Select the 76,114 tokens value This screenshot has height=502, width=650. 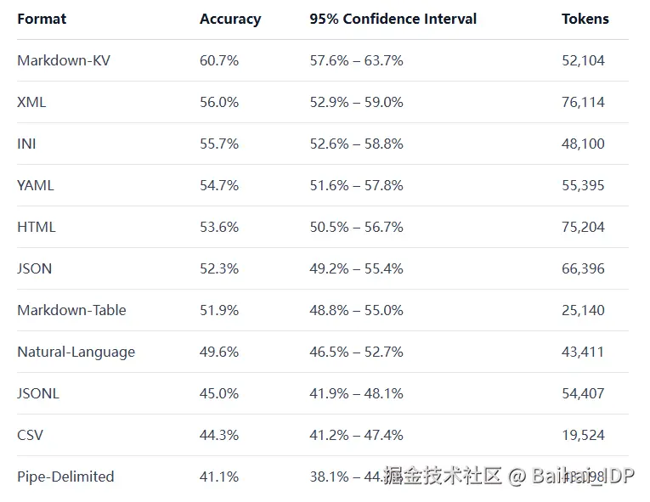(x=583, y=102)
